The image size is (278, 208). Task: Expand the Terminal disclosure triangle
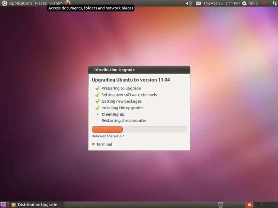[x=93, y=144]
